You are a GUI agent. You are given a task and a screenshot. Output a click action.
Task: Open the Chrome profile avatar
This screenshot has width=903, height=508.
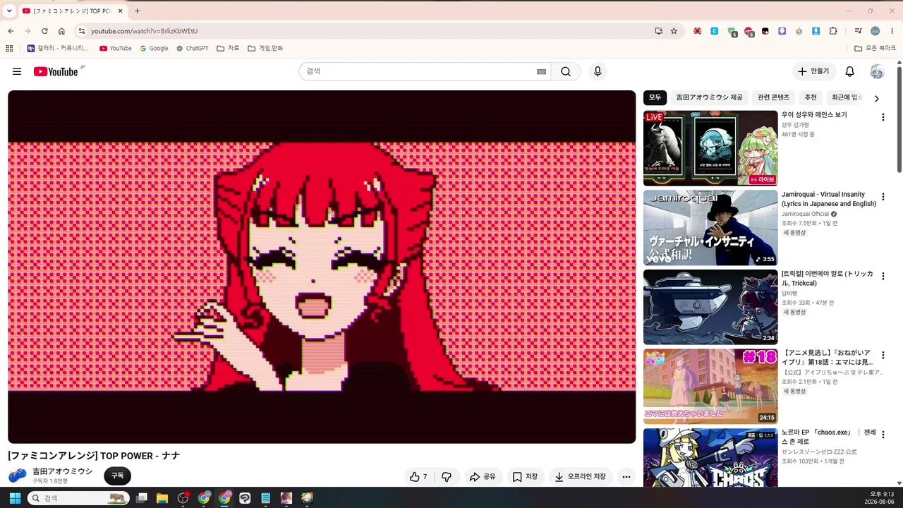point(875,31)
